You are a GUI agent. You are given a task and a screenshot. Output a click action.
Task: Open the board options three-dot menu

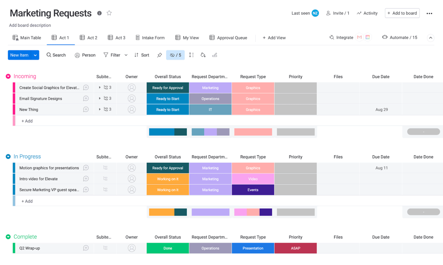coord(429,13)
